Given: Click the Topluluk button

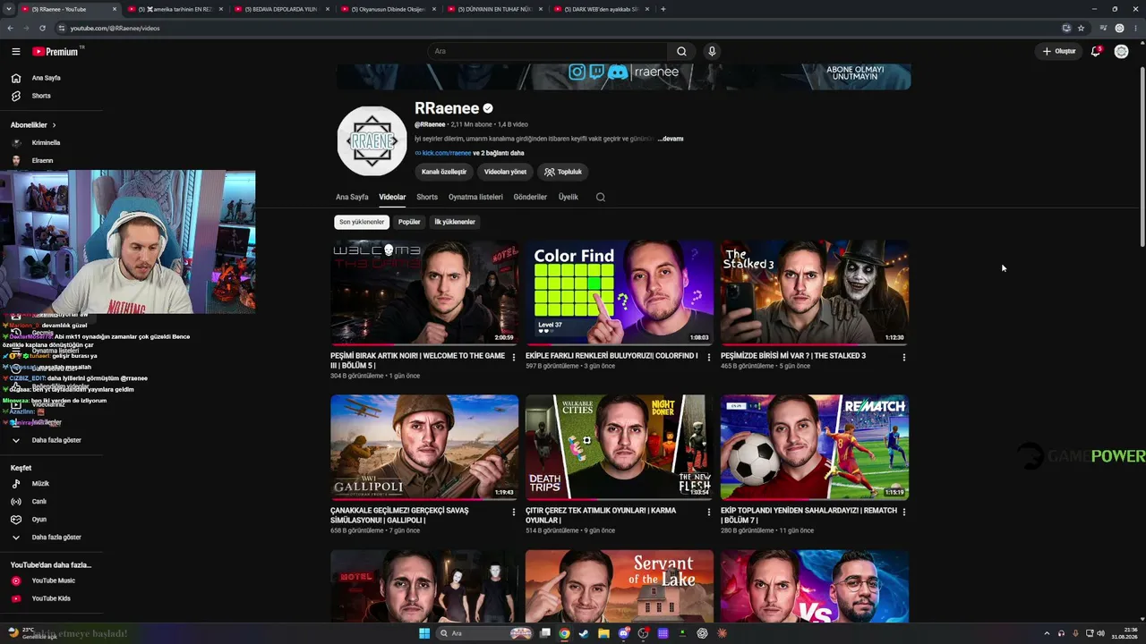Looking at the screenshot, I should tap(563, 172).
